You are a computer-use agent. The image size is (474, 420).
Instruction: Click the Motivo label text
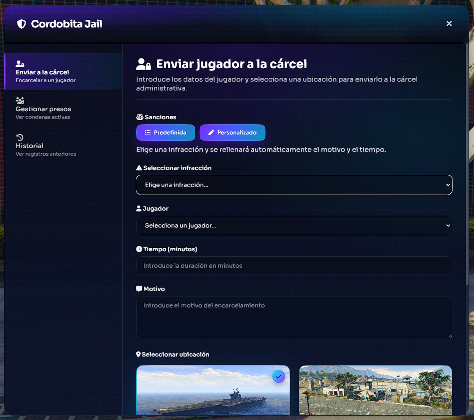click(x=154, y=289)
